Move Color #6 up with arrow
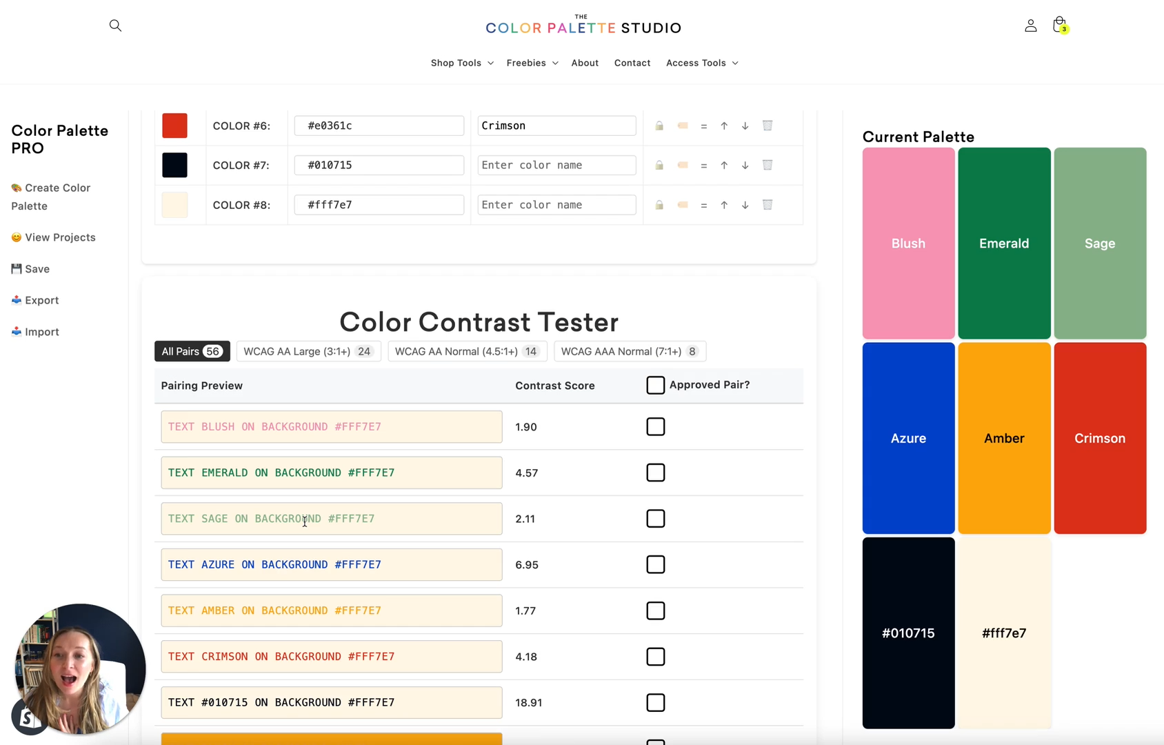Image resolution: width=1164 pixels, height=745 pixels. 724,126
